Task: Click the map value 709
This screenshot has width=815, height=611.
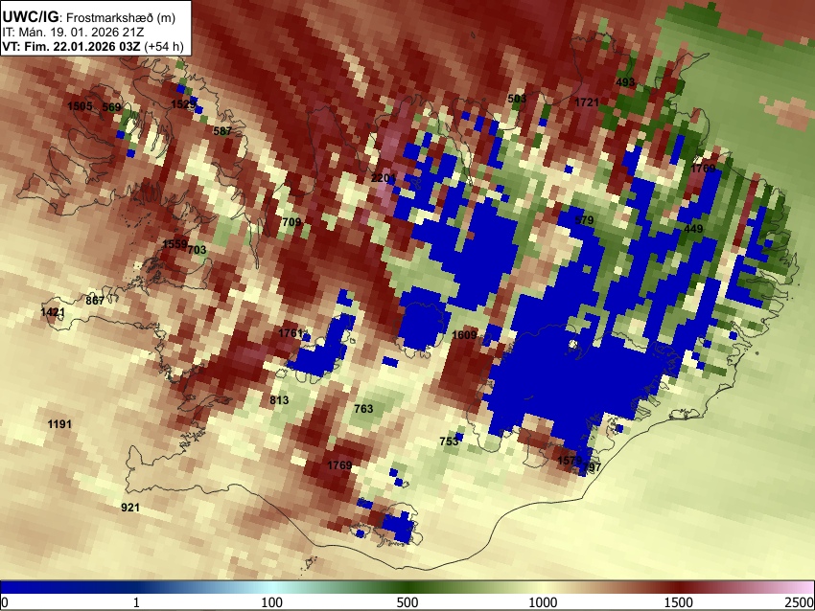Action: (291, 222)
